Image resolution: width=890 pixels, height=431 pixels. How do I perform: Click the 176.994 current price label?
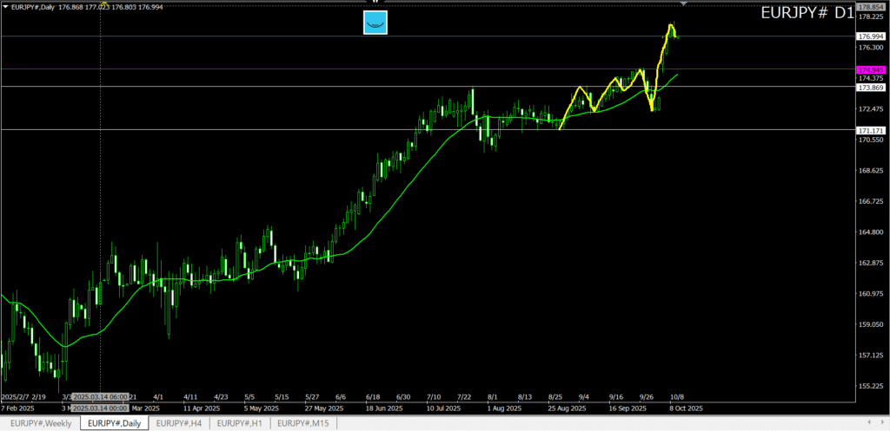(870, 36)
